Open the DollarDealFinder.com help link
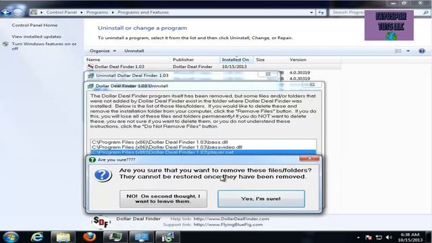 coord(231,219)
